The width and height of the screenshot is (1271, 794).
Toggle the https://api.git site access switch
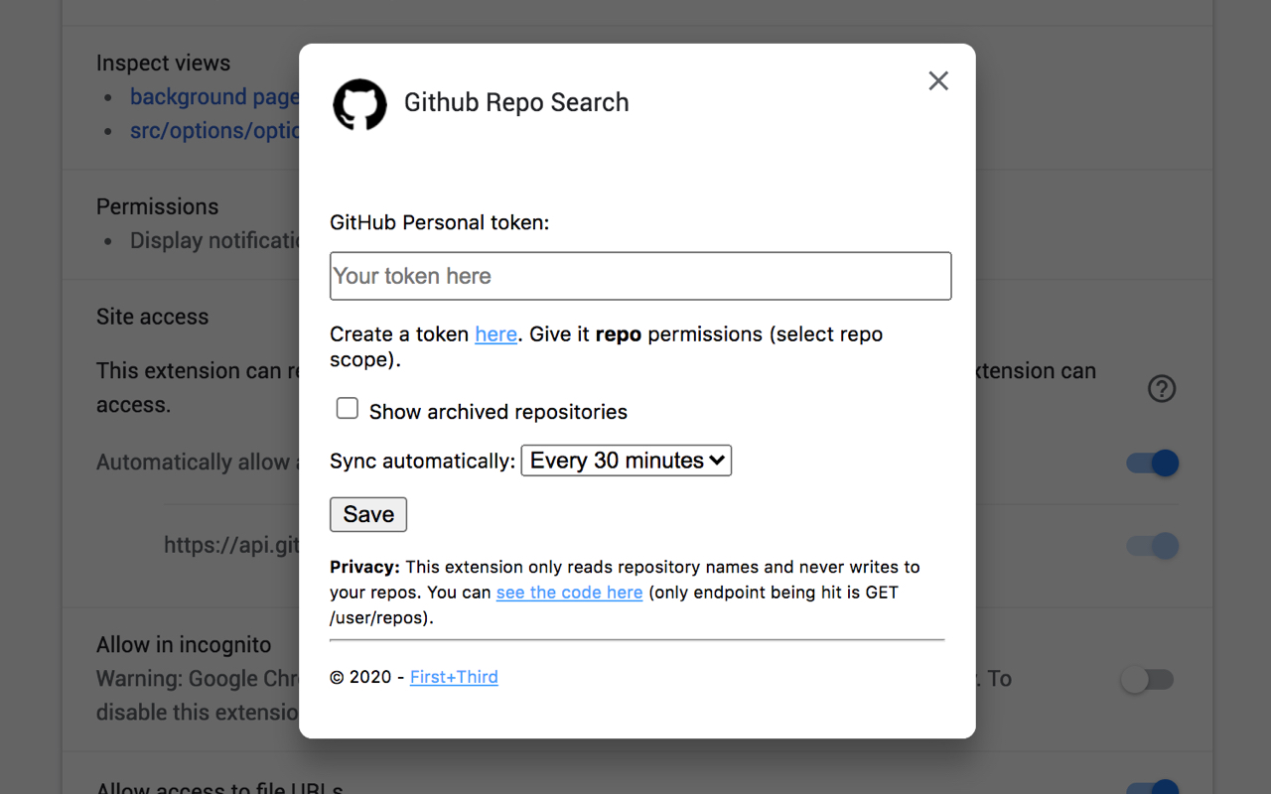click(1153, 545)
